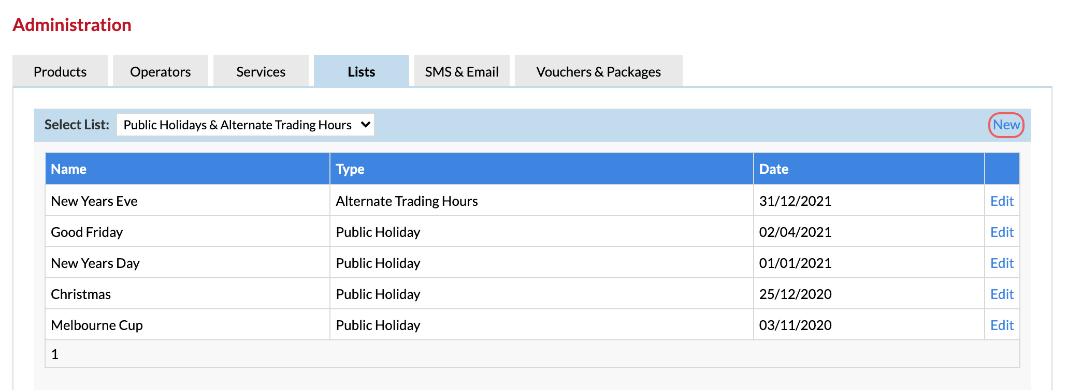Select the Melbourne Cup name cell
Image resolution: width=1067 pixels, height=390 pixels.
pos(97,325)
